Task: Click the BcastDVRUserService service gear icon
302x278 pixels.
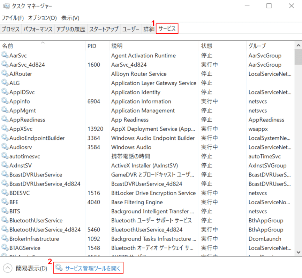Action: (x=5, y=174)
